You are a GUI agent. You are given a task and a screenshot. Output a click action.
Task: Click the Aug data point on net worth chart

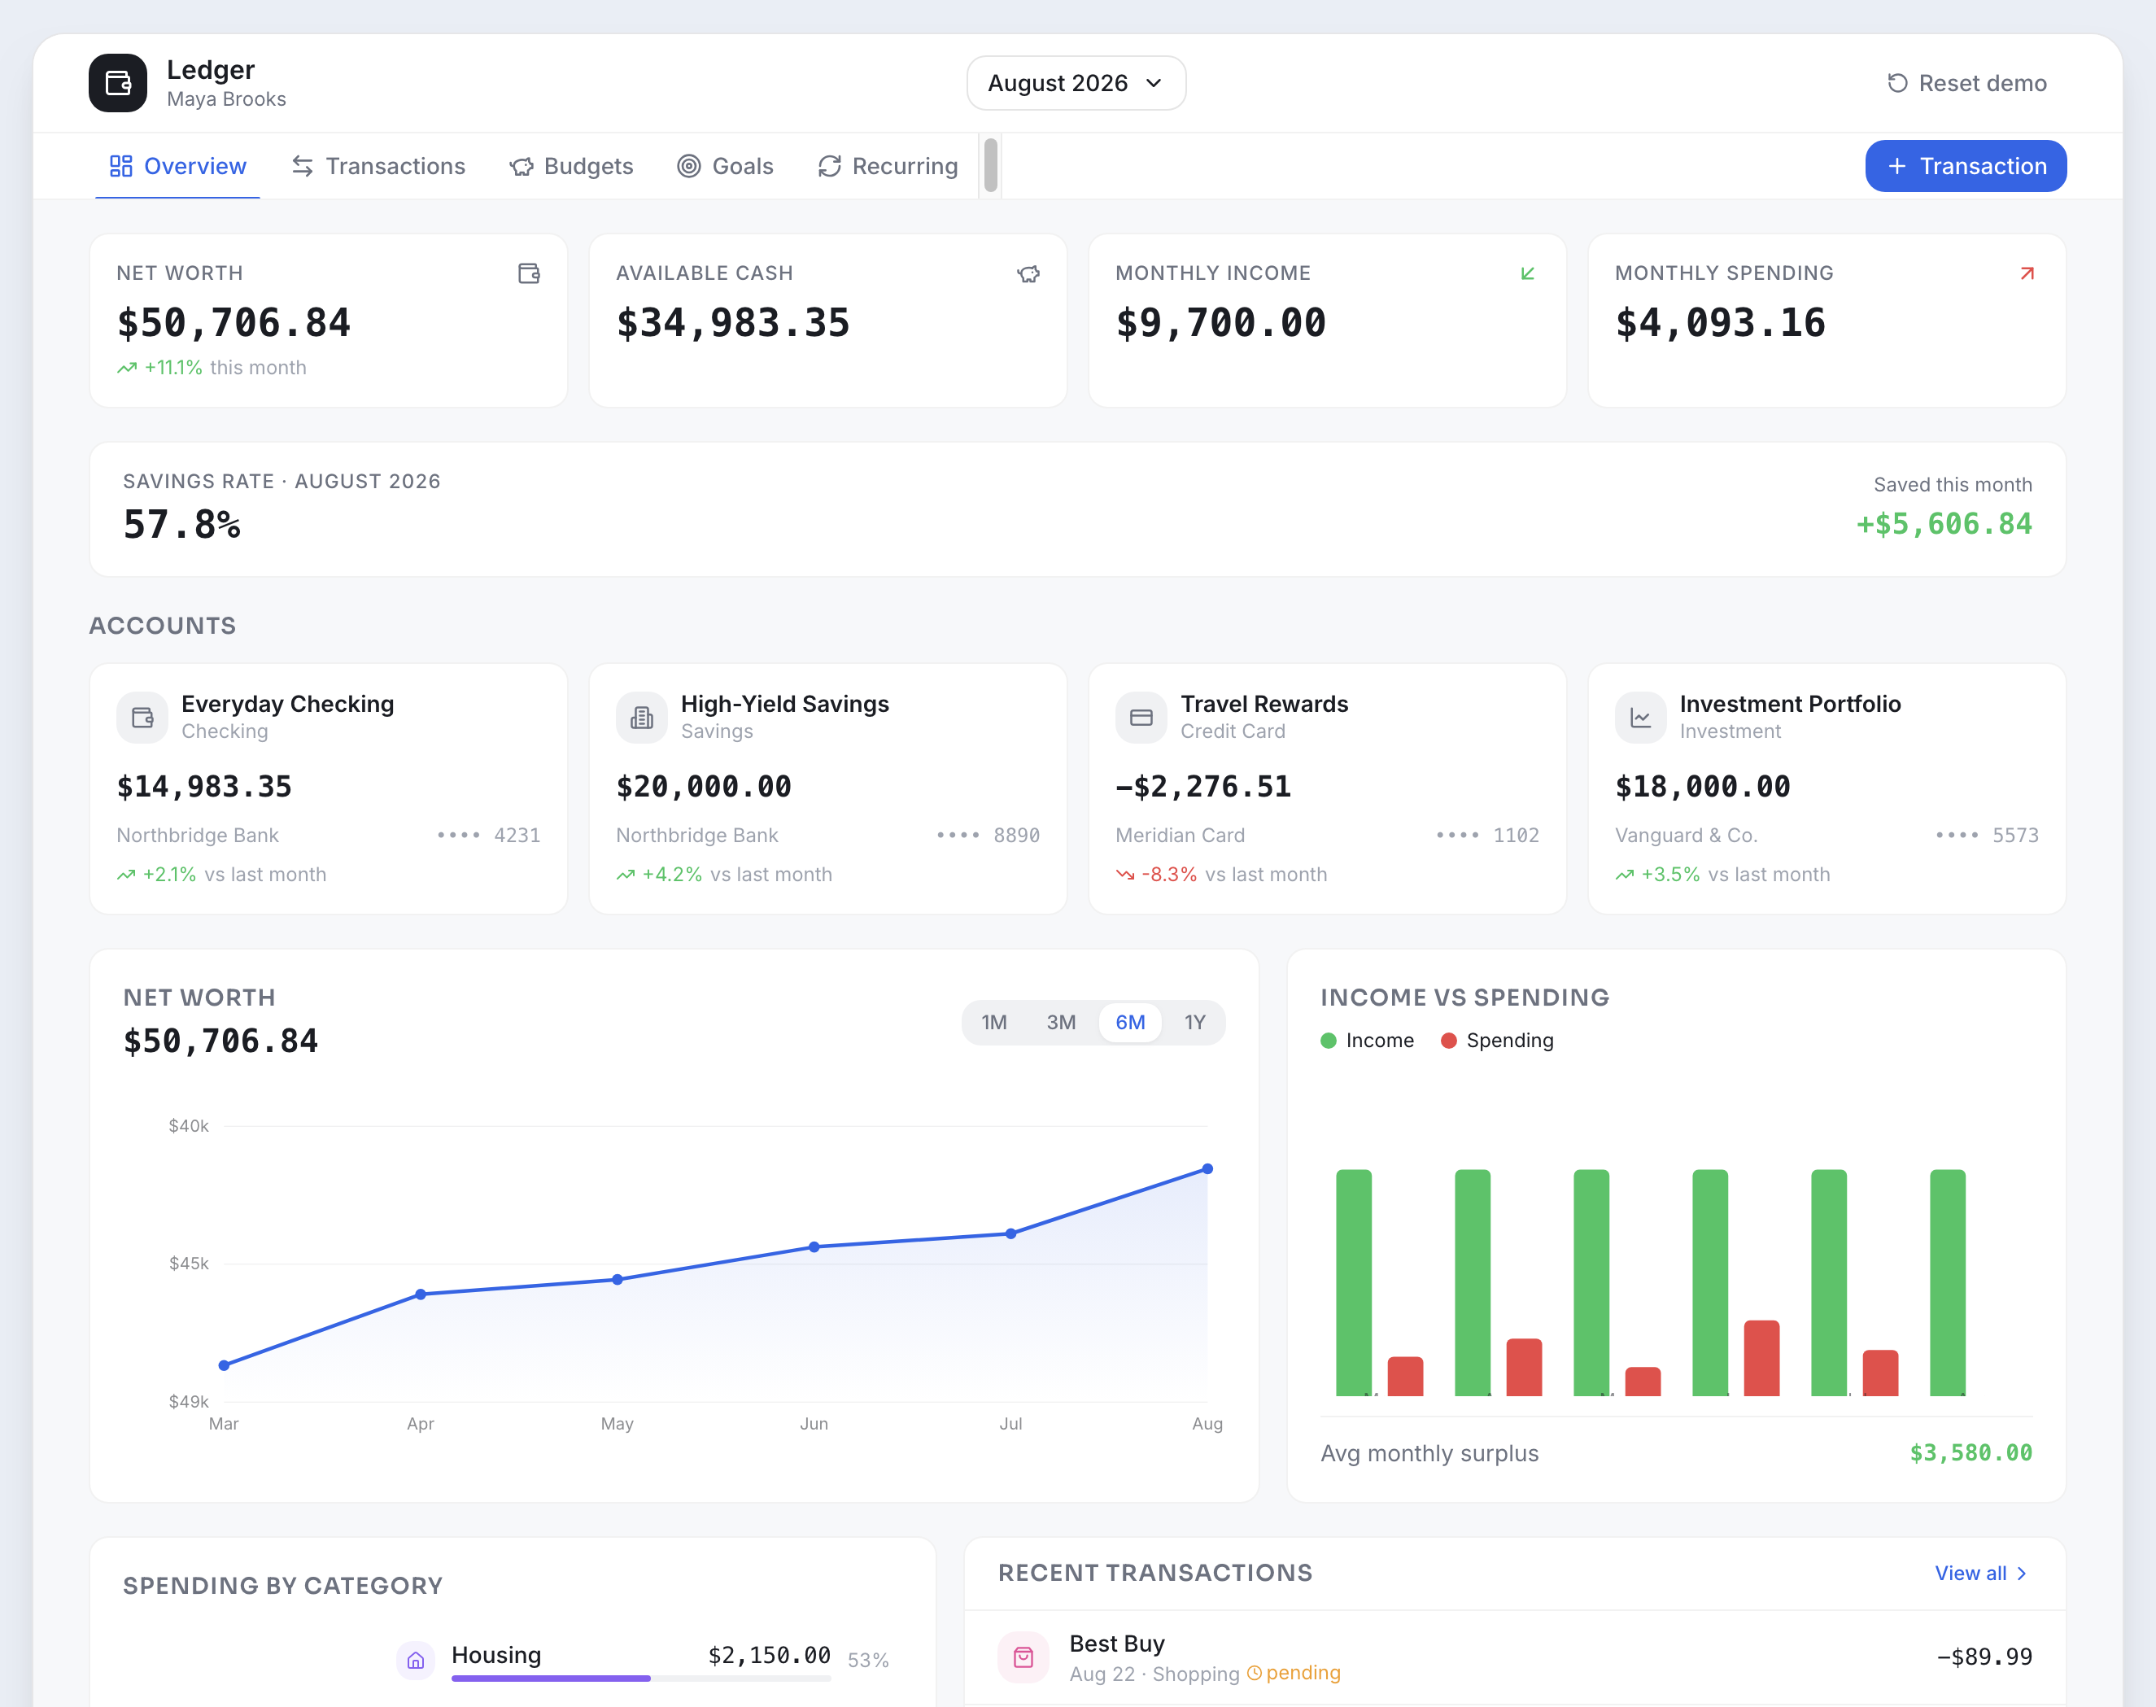(1208, 1168)
